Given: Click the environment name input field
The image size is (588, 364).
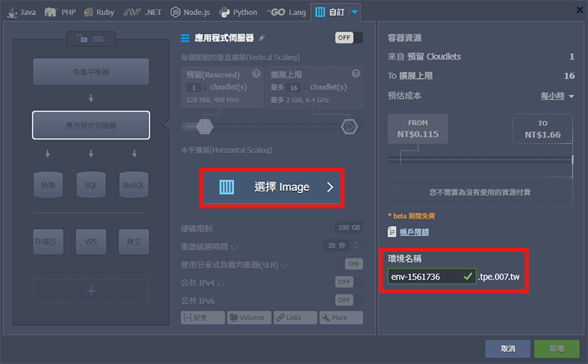Looking at the screenshot, I should tap(431, 277).
